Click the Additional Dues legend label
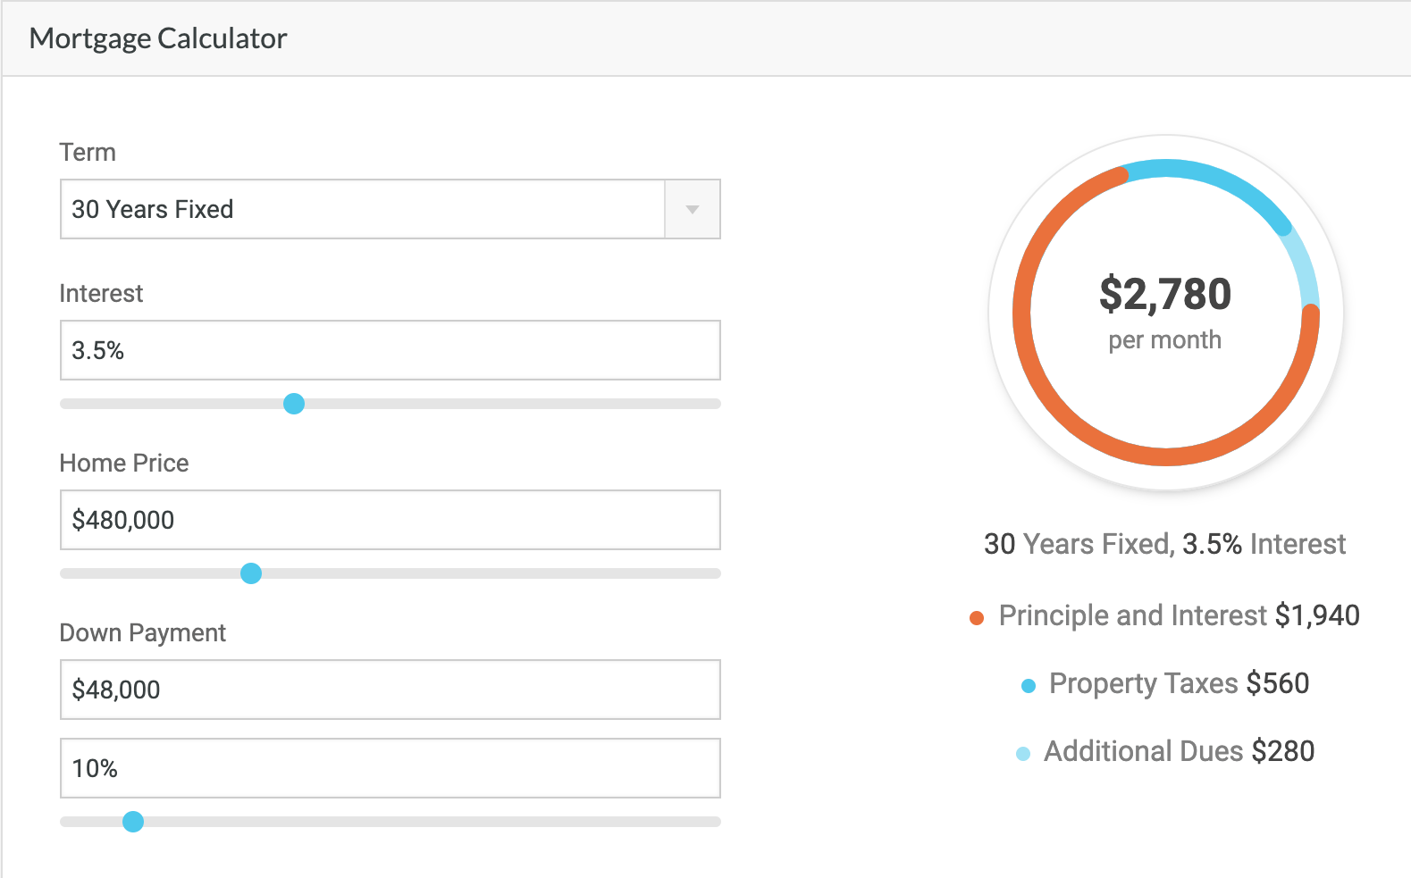 tap(1143, 751)
